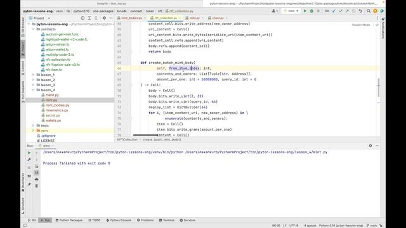Click Python 3.10 interpreter status widget
Image resolution: width=406 pixels, height=228 pixels.
(341, 225)
